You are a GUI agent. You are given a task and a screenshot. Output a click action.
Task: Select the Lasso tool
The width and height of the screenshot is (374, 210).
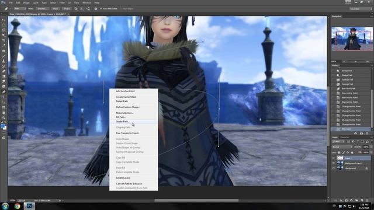point(4,30)
